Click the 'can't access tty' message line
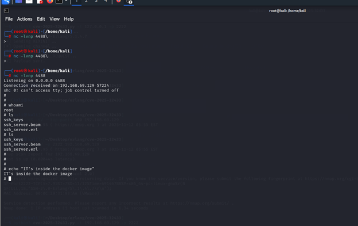The height and width of the screenshot is (226, 358). pyautogui.click(x=61, y=90)
